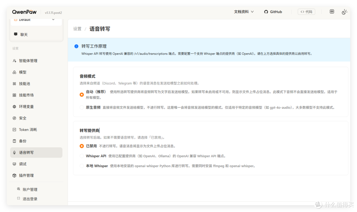357x212 pixels.
Task: Click the 安全 shield icon
Action: tap(14, 118)
